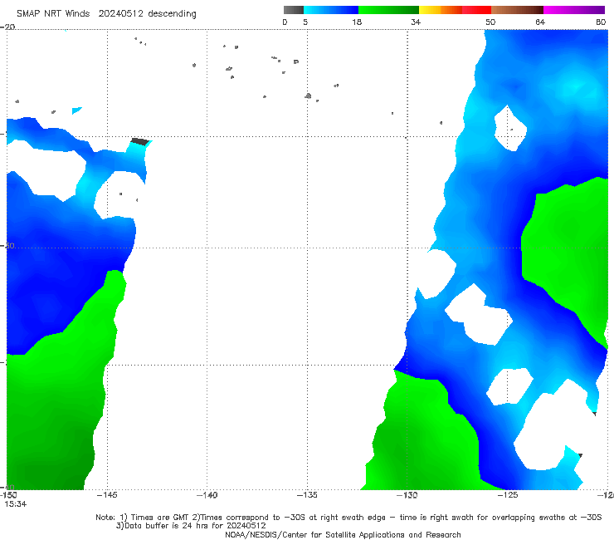This screenshot has width=614, height=540.
Task: Click the swath time stamp '15:34'
Action: pyautogui.click(x=16, y=504)
